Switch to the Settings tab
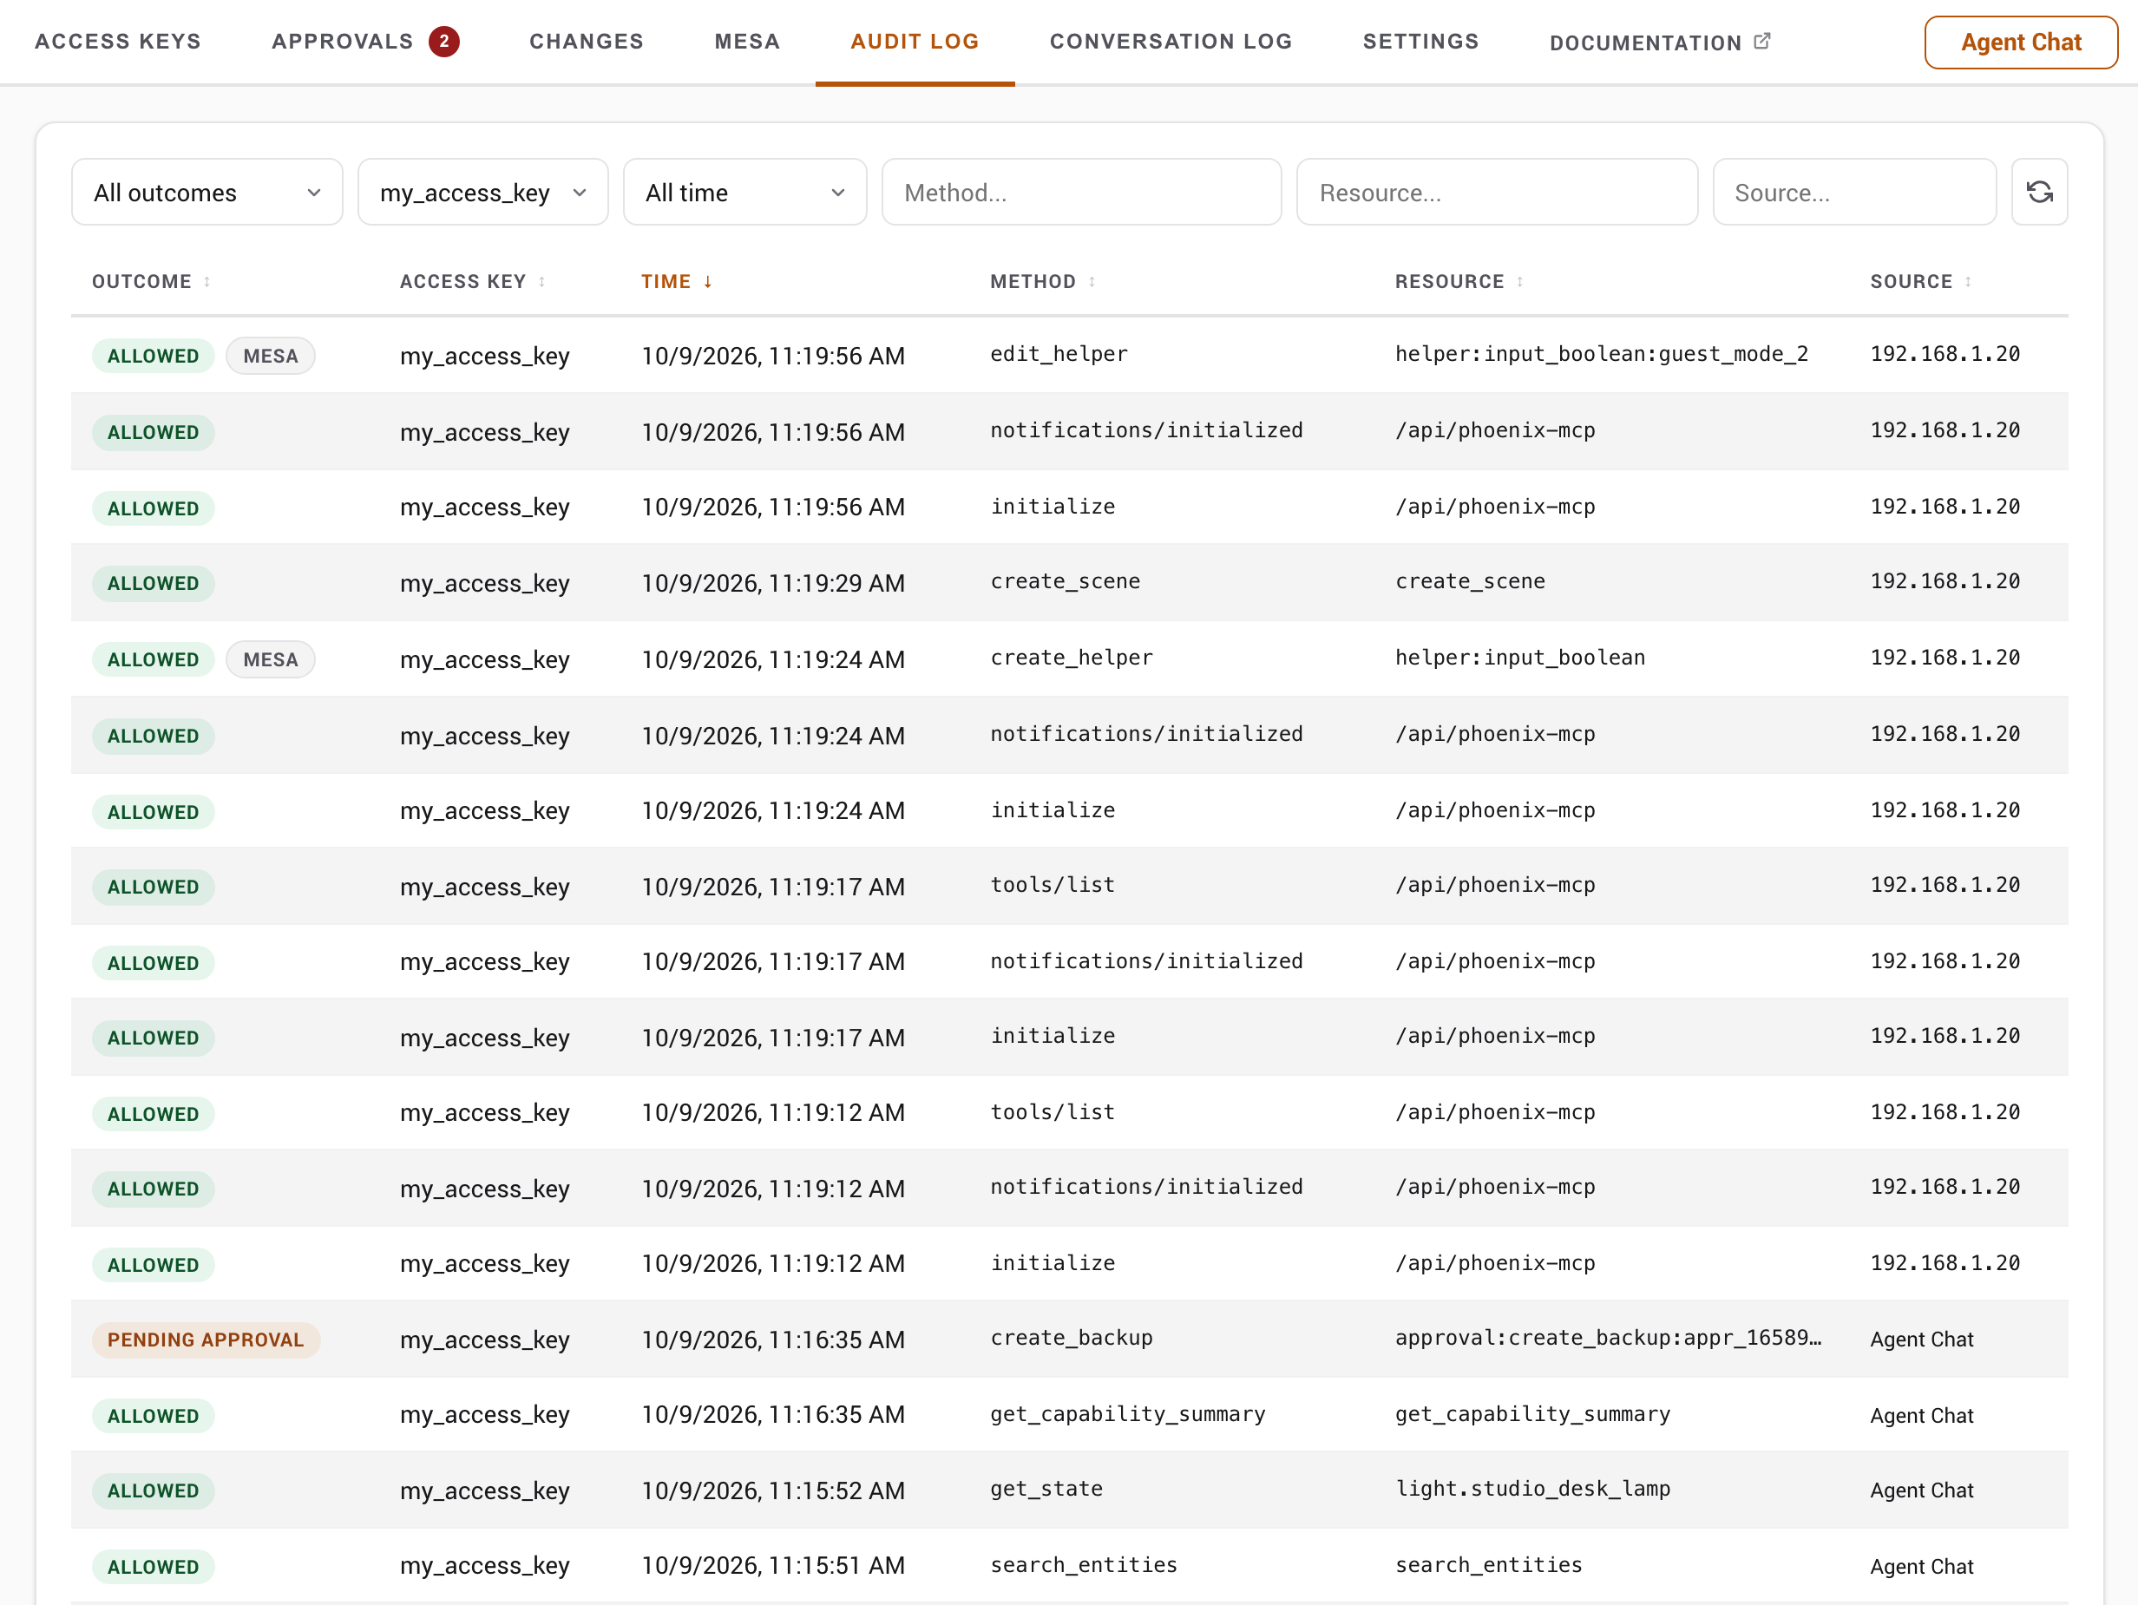This screenshot has height=1605, width=2138. tap(1420, 42)
